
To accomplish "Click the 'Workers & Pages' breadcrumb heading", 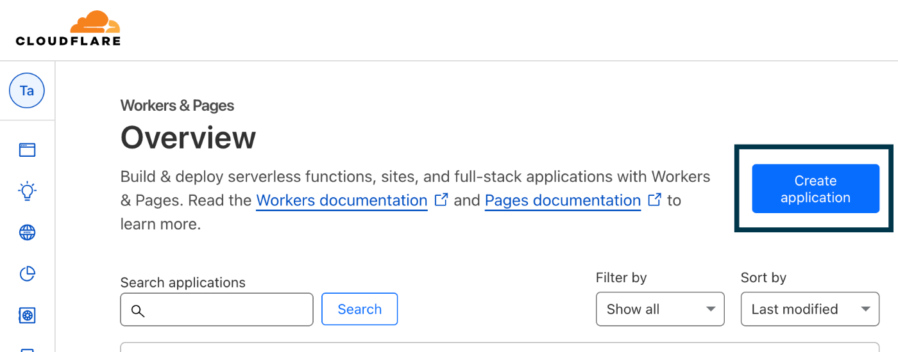I will 177,106.
